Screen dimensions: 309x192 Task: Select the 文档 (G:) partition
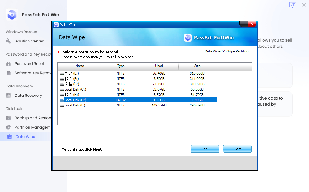(x=72, y=84)
